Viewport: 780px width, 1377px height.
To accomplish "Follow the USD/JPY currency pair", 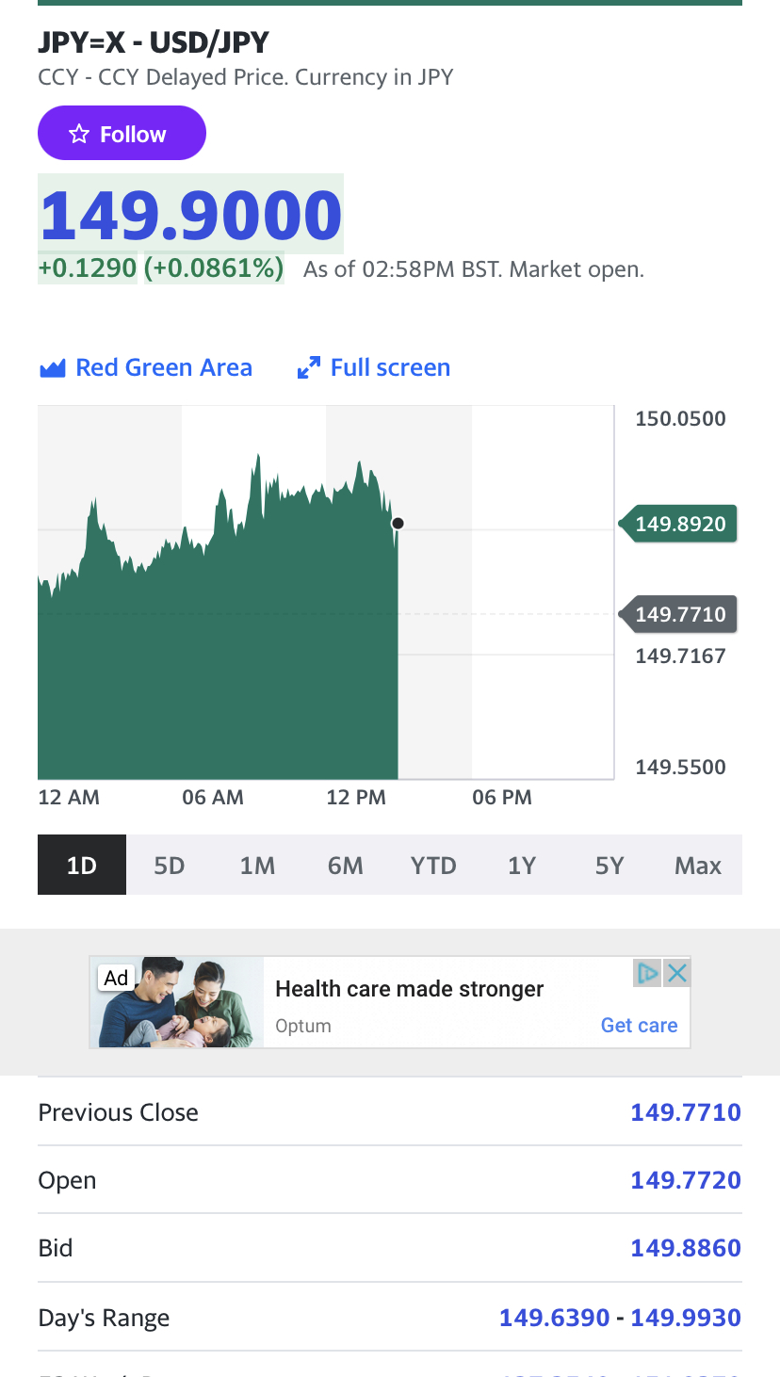I will click(x=122, y=134).
